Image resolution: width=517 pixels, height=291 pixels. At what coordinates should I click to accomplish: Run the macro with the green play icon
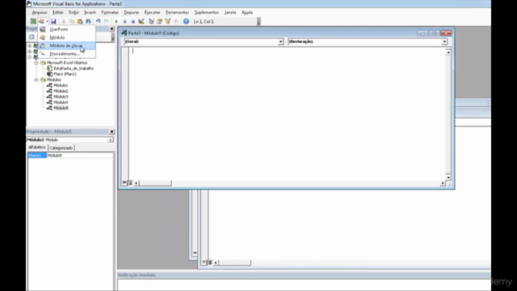tap(116, 22)
